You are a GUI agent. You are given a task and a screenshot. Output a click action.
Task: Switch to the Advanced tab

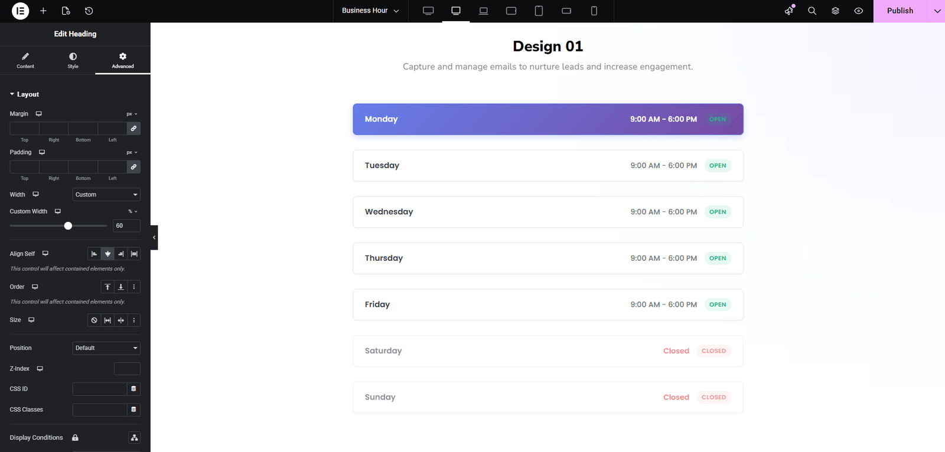pyautogui.click(x=123, y=60)
